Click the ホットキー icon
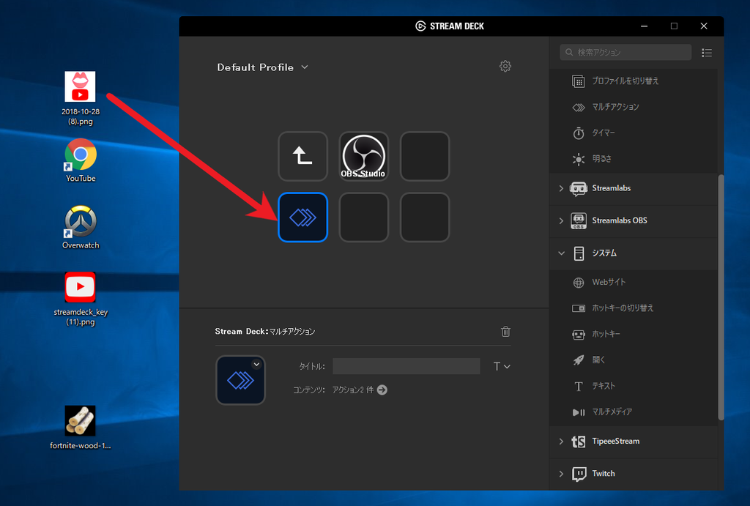Image resolution: width=750 pixels, height=506 pixels. [x=579, y=335]
